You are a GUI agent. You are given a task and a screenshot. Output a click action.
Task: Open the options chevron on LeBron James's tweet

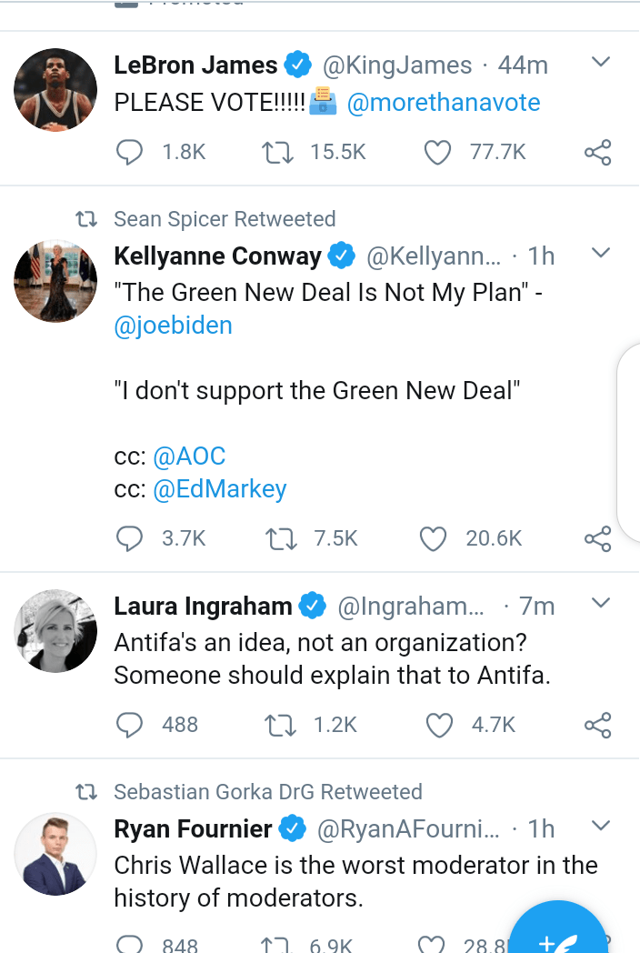[601, 62]
